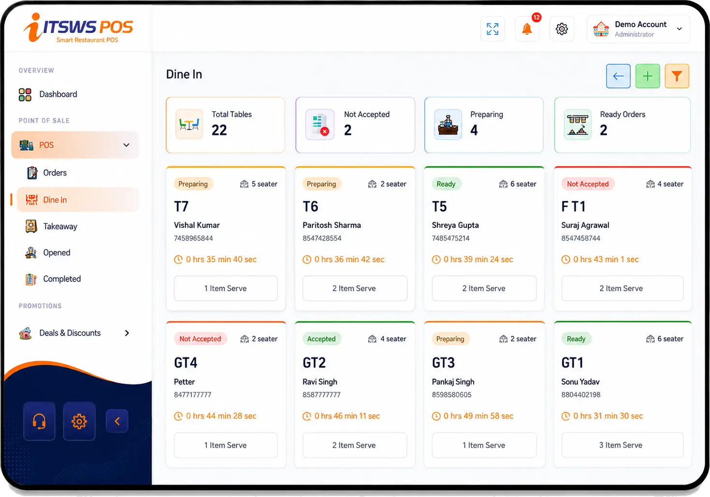
Task: Click 1 Item Serve on GT4
Action: click(x=226, y=445)
